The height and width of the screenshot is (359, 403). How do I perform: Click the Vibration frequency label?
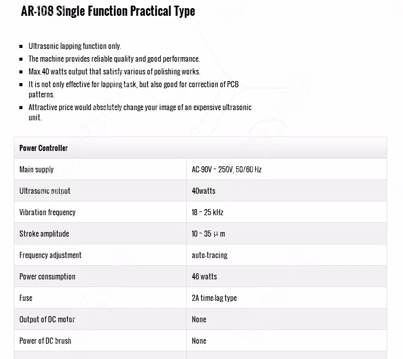(47, 213)
